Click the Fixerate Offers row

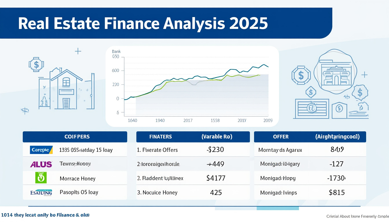point(158,150)
